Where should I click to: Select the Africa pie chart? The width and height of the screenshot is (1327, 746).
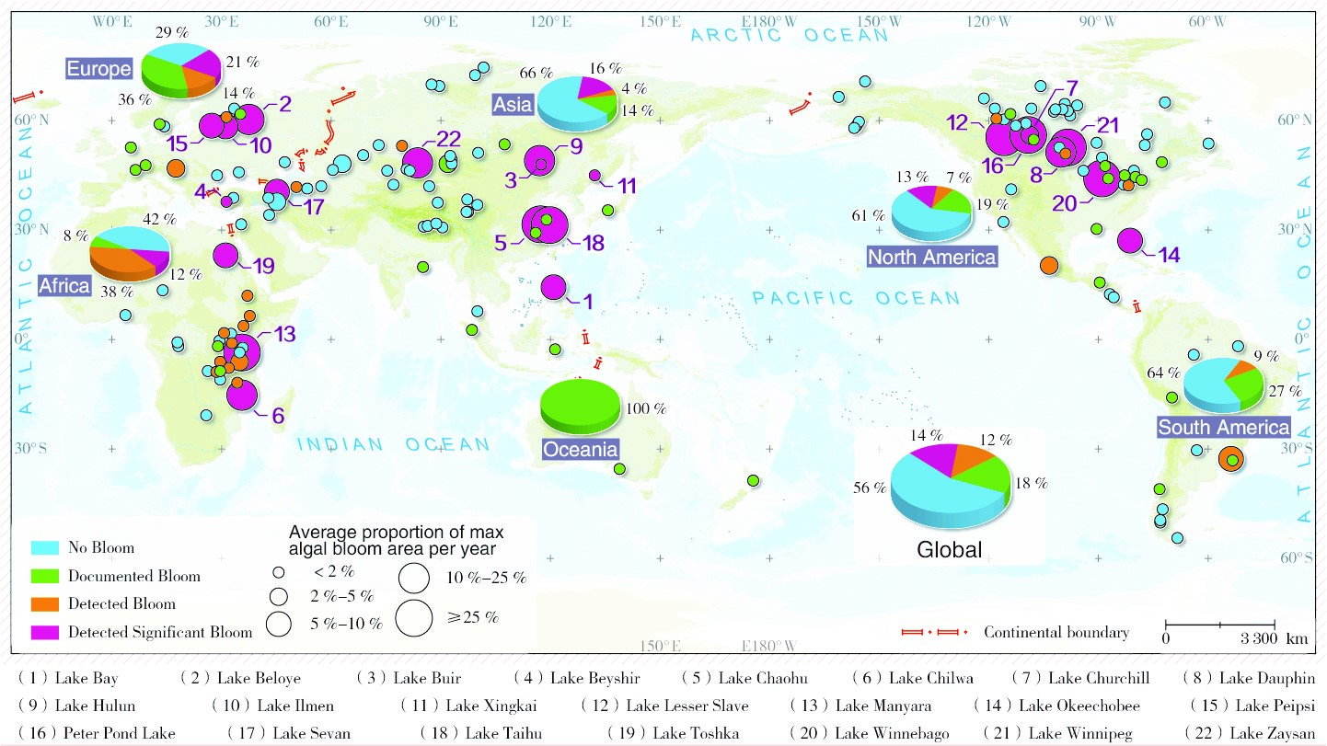pyautogui.click(x=129, y=253)
